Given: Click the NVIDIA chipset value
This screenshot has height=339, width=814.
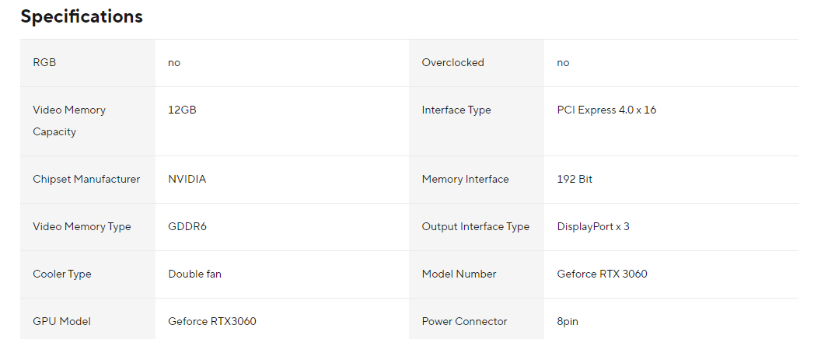Looking at the screenshot, I should coord(187,179).
